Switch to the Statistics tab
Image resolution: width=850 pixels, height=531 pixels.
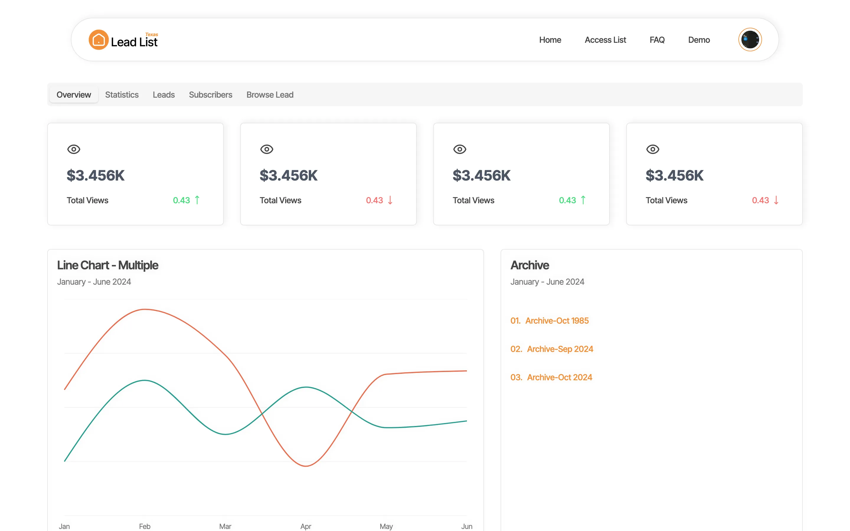122,95
